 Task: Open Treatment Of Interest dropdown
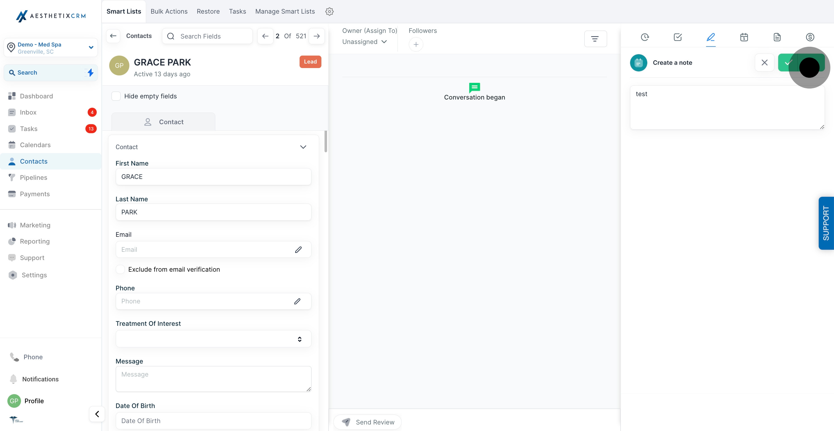pyautogui.click(x=213, y=339)
